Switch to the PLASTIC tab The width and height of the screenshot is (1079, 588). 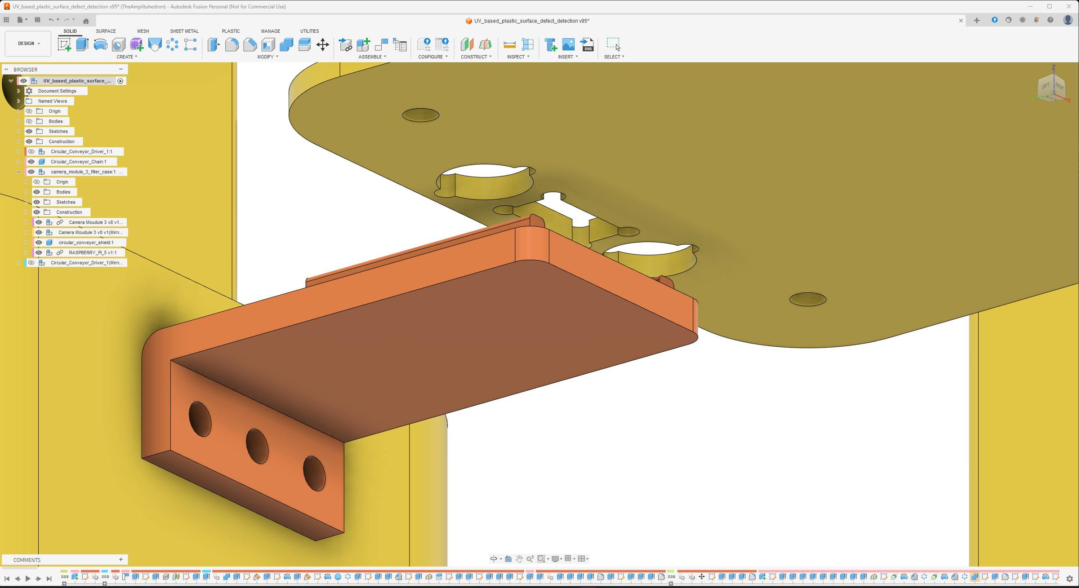click(x=231, y=31)
